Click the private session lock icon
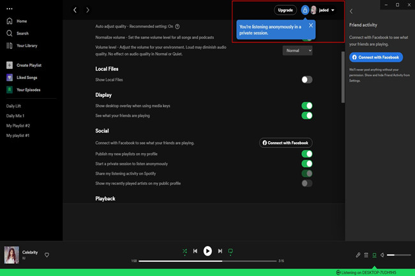 [305, 10]
